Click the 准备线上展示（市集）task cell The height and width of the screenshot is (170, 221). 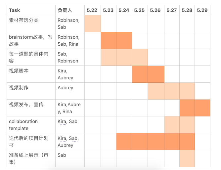31,158
